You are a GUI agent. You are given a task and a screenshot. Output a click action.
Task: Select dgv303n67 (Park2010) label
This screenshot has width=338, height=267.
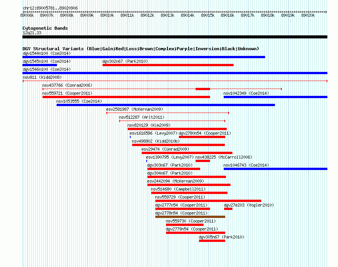coord(170,165)
